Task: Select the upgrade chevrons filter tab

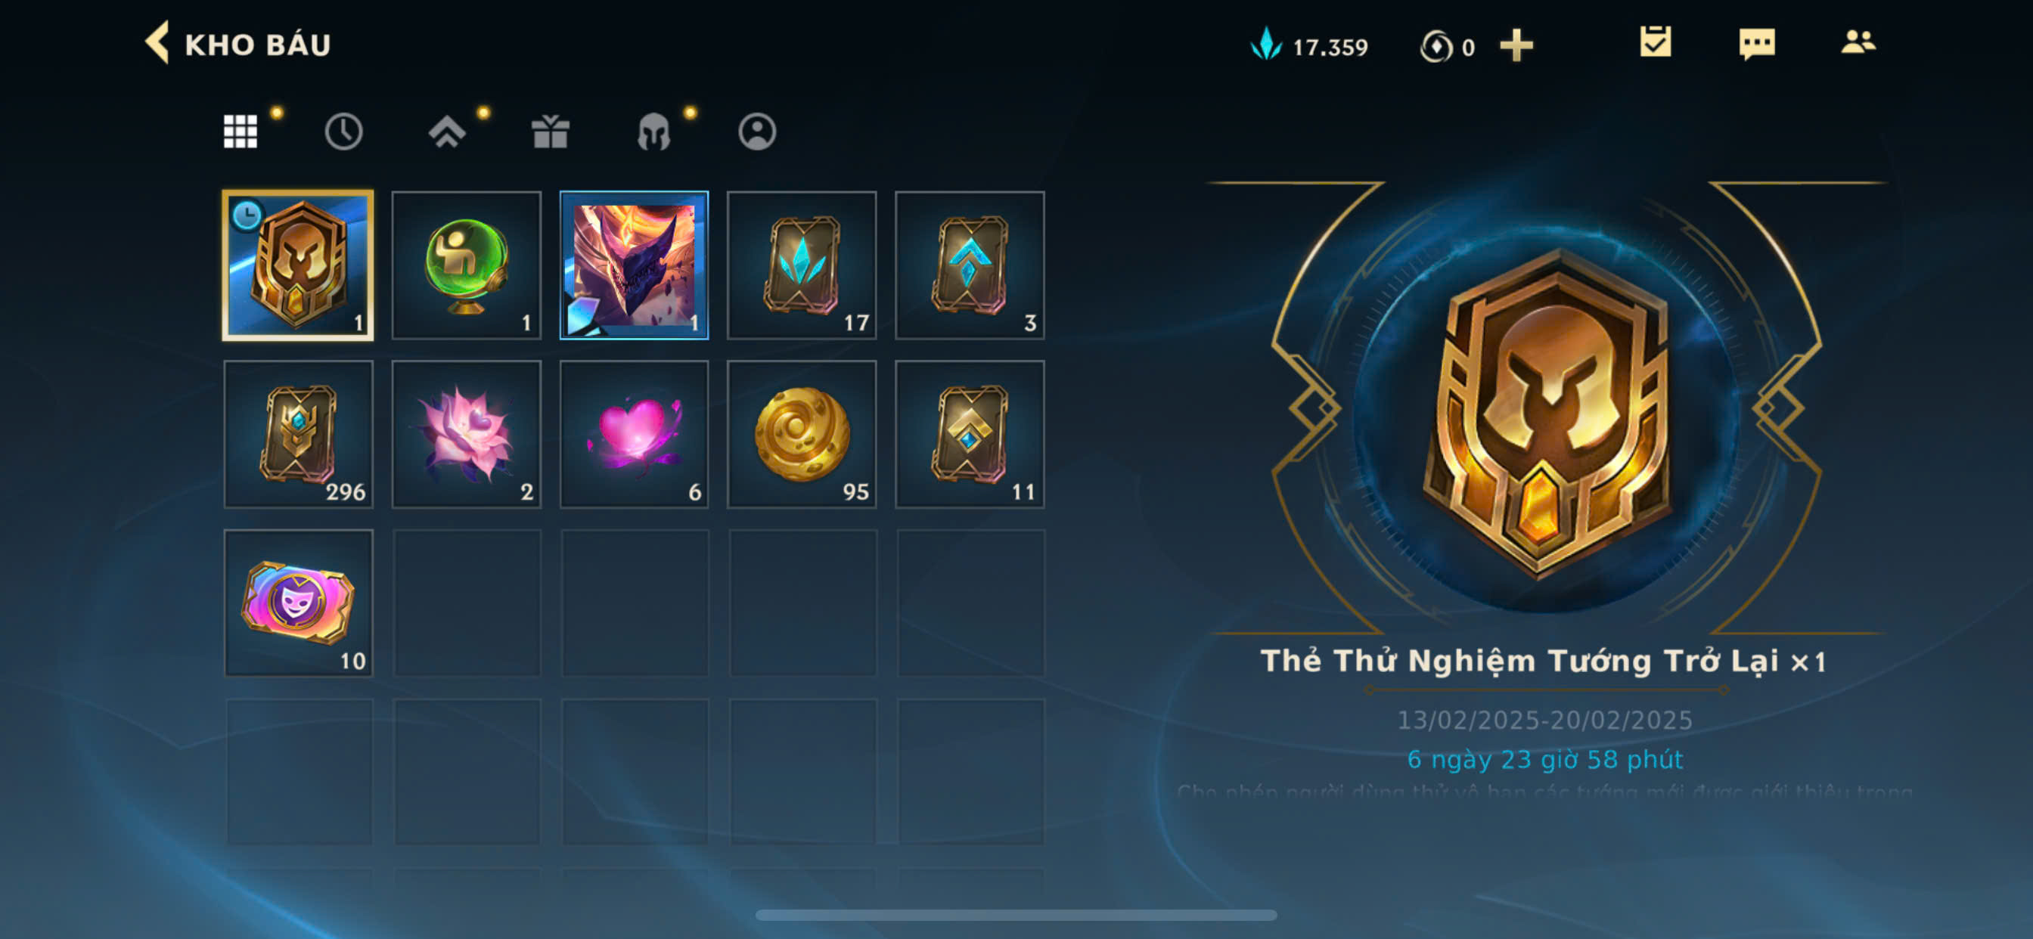Action: click(x=447, y=131)
